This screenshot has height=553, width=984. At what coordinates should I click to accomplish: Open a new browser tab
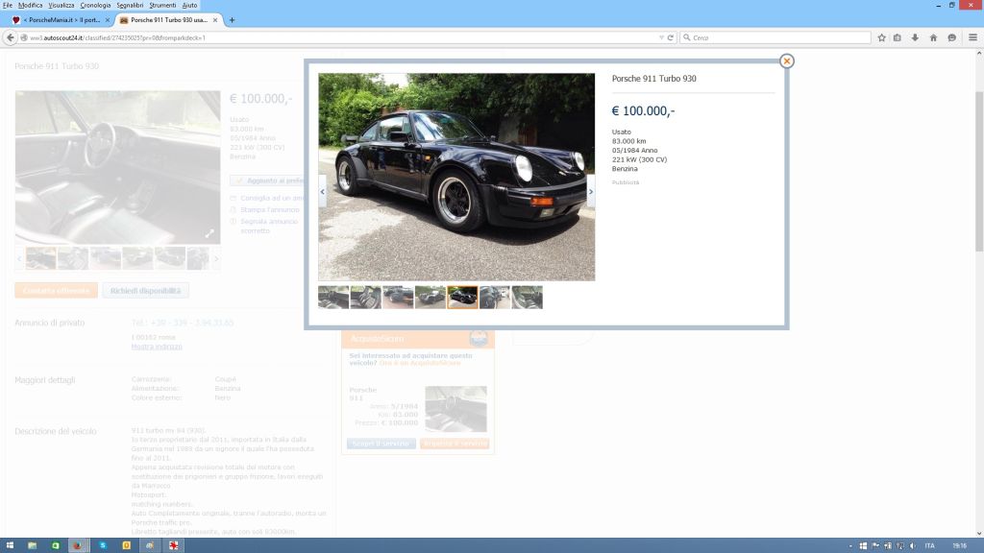point(232,20)
